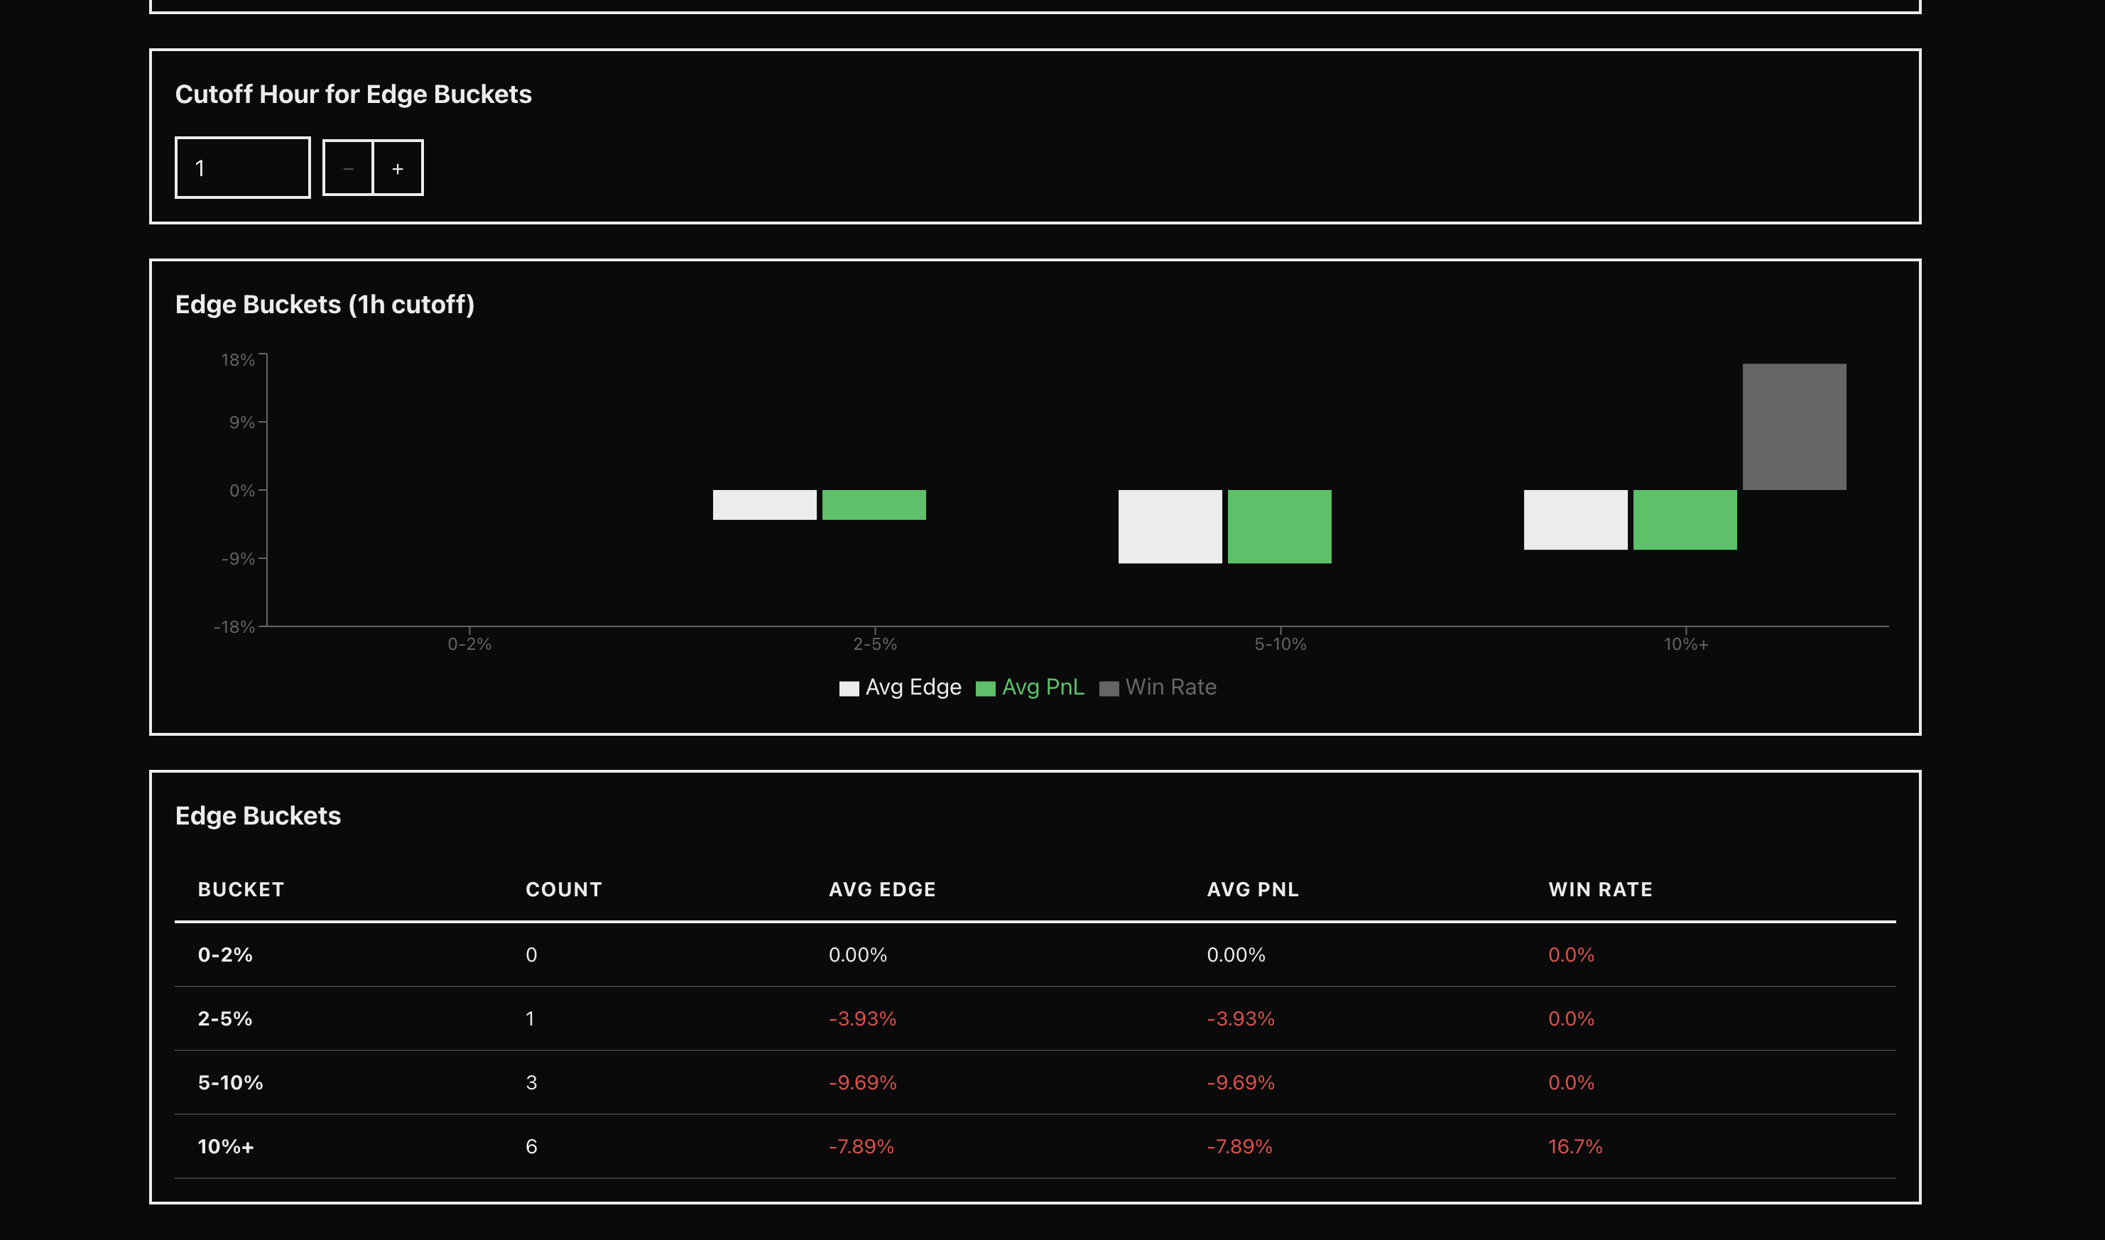Image resolution: width=2105 pixels, height=1240 pixels.
Task: Click the 0-2% axis label on chart
Action: point(469,644)
